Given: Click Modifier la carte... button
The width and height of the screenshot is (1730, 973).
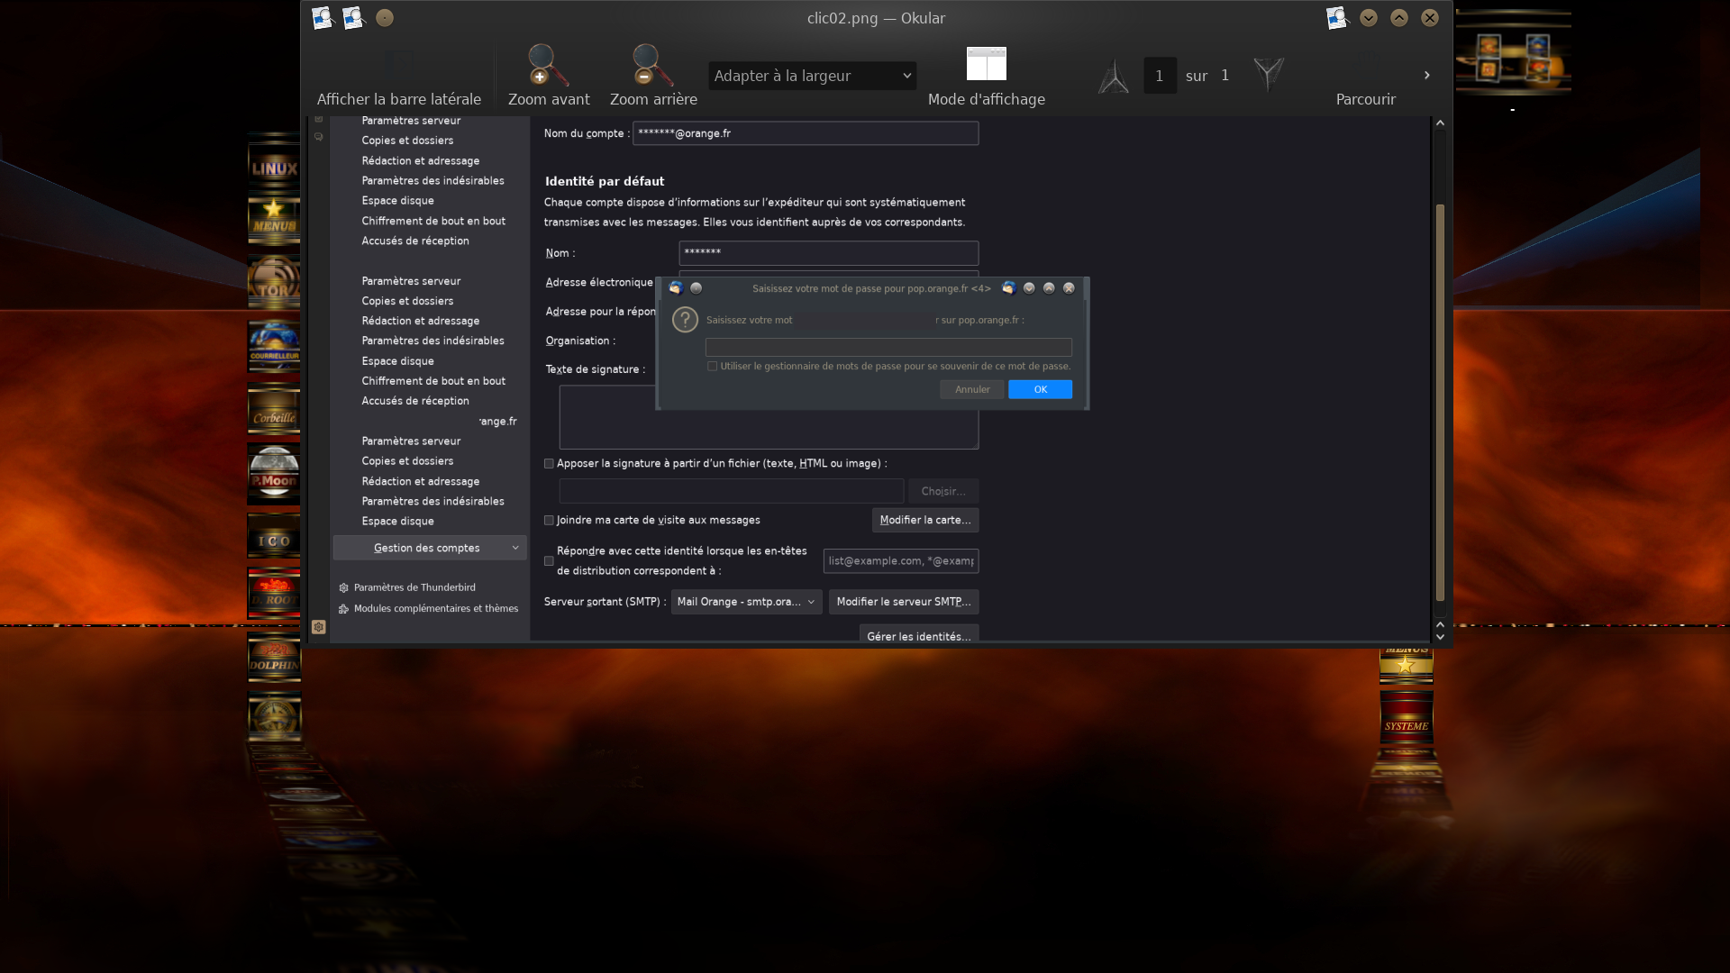Looking at the screenshot, I should 925,520.
